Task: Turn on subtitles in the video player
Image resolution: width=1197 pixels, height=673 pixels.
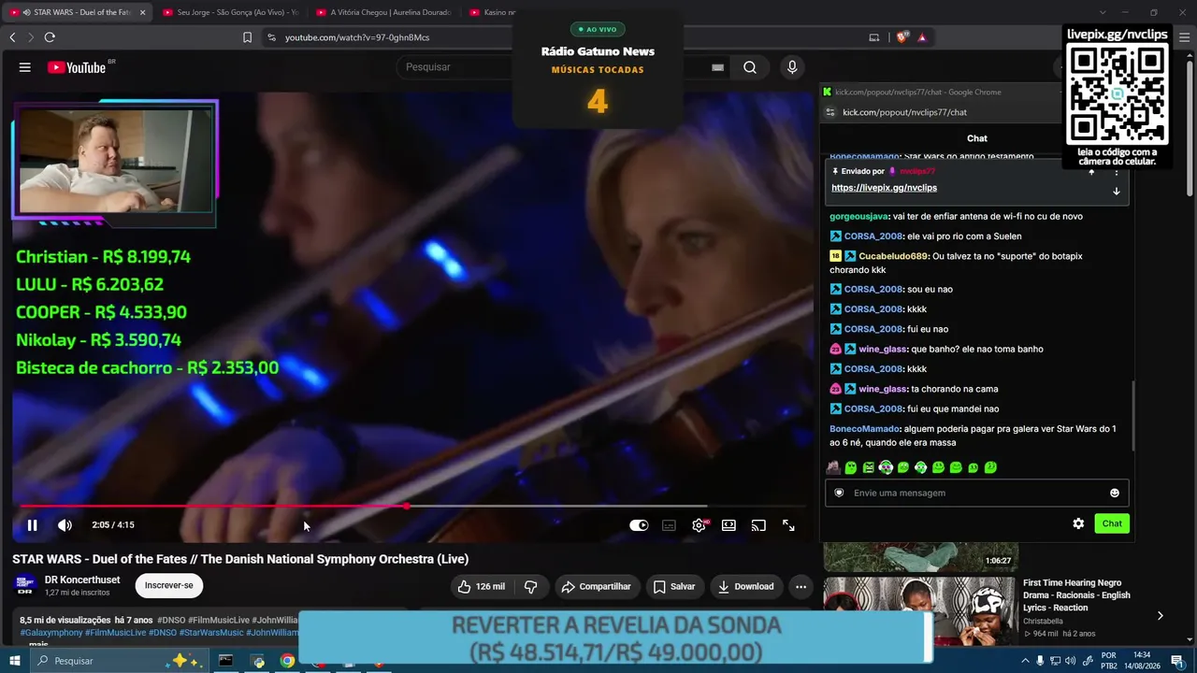Action: [669, 525]
